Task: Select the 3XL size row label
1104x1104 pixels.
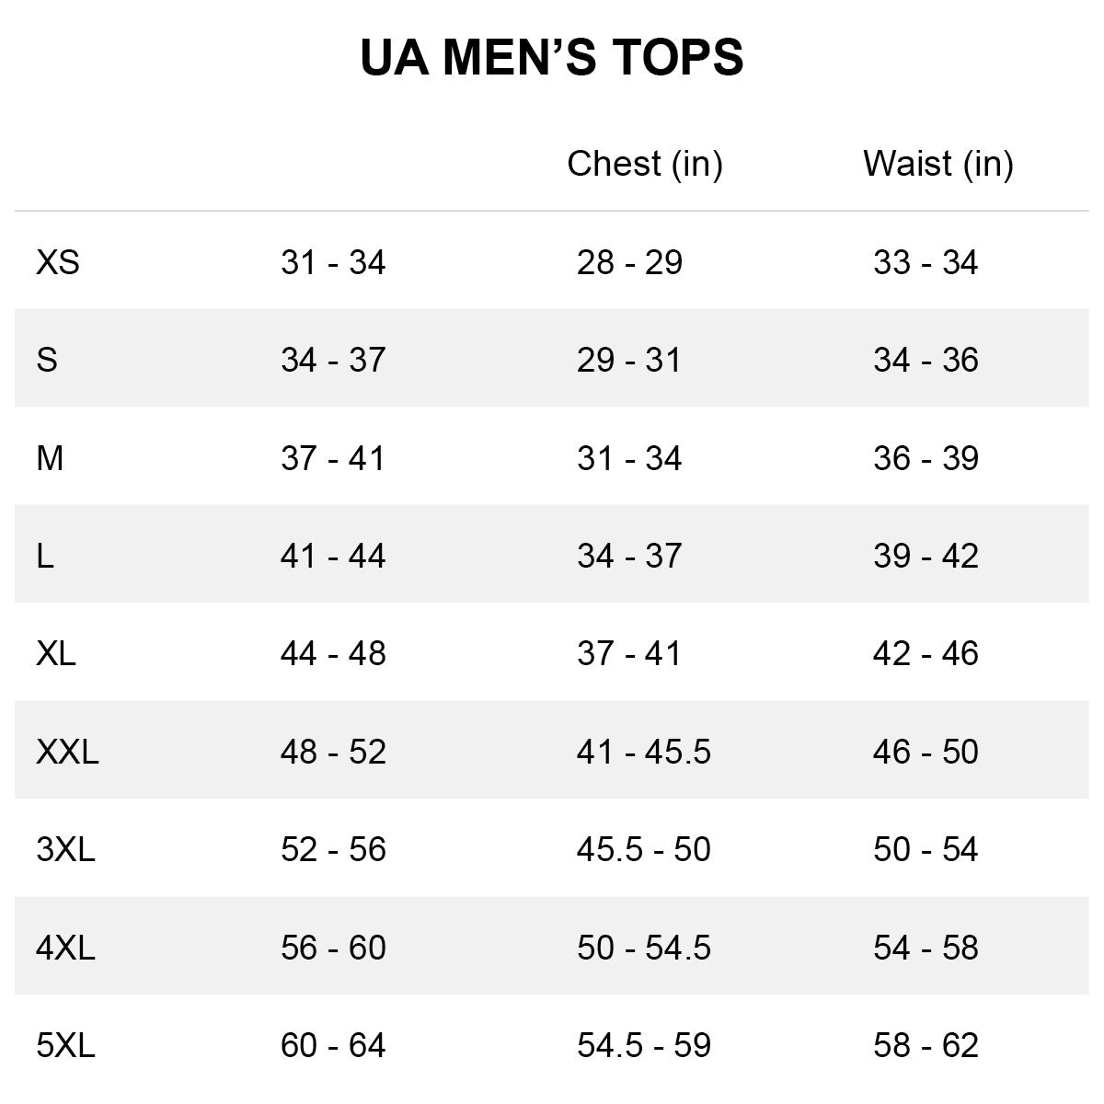Action: tap(65, 849)
